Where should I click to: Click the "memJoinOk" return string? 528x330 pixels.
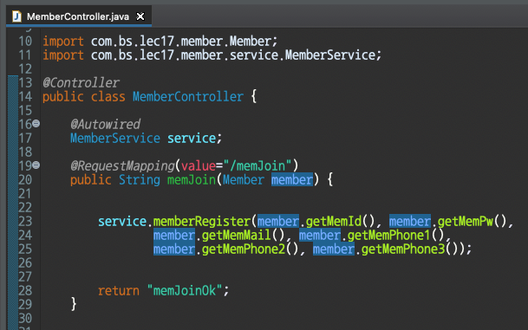[185, 290]
